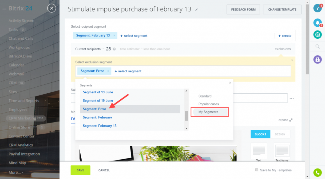Click the purple lock icon

coord(317,59)
